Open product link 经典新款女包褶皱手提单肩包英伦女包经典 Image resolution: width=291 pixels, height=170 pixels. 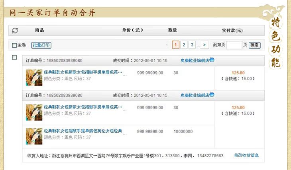[x=83, y=131]
